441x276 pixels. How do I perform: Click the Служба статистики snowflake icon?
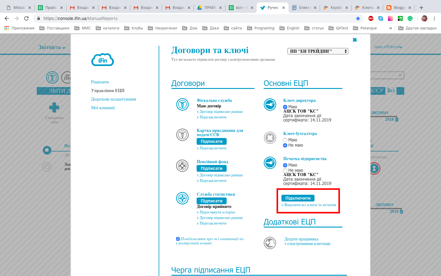[182, 198]
